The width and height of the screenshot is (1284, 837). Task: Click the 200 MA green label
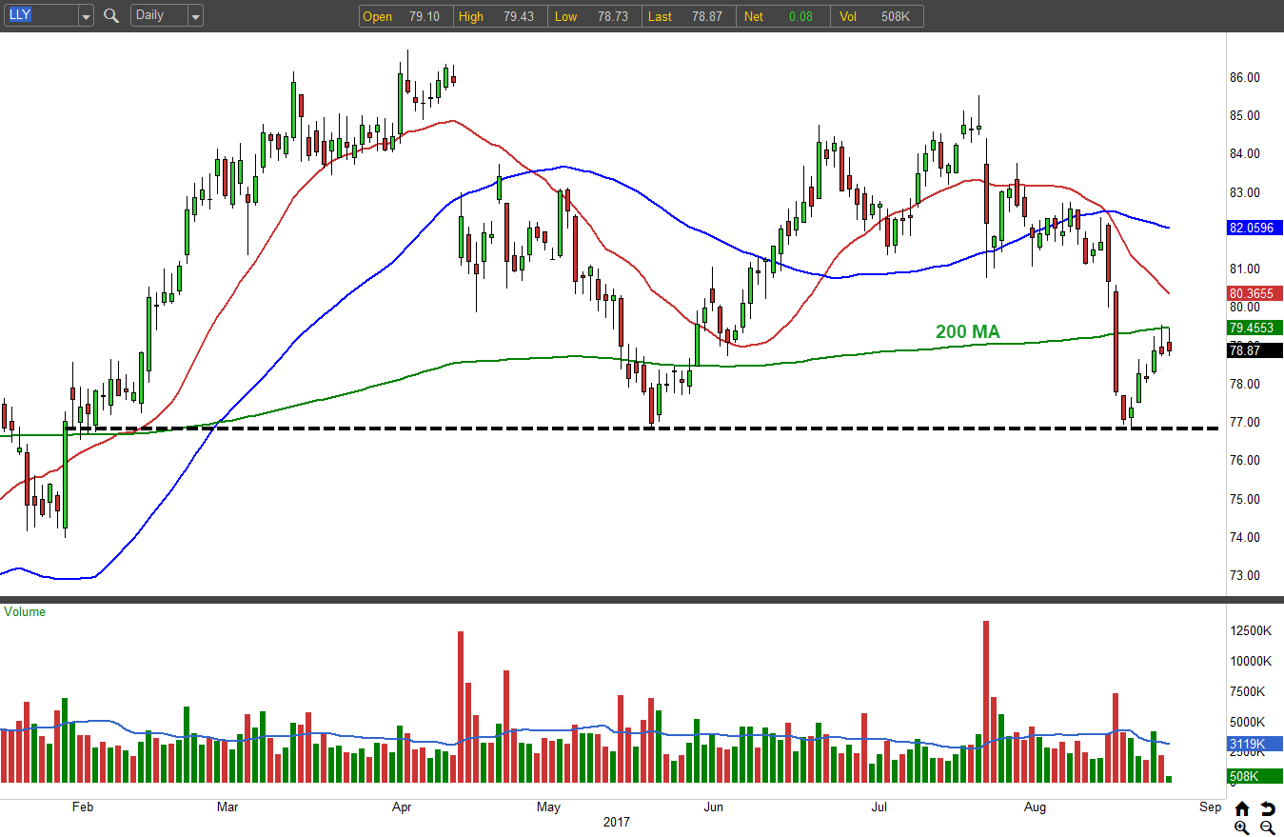coord(968,331)
